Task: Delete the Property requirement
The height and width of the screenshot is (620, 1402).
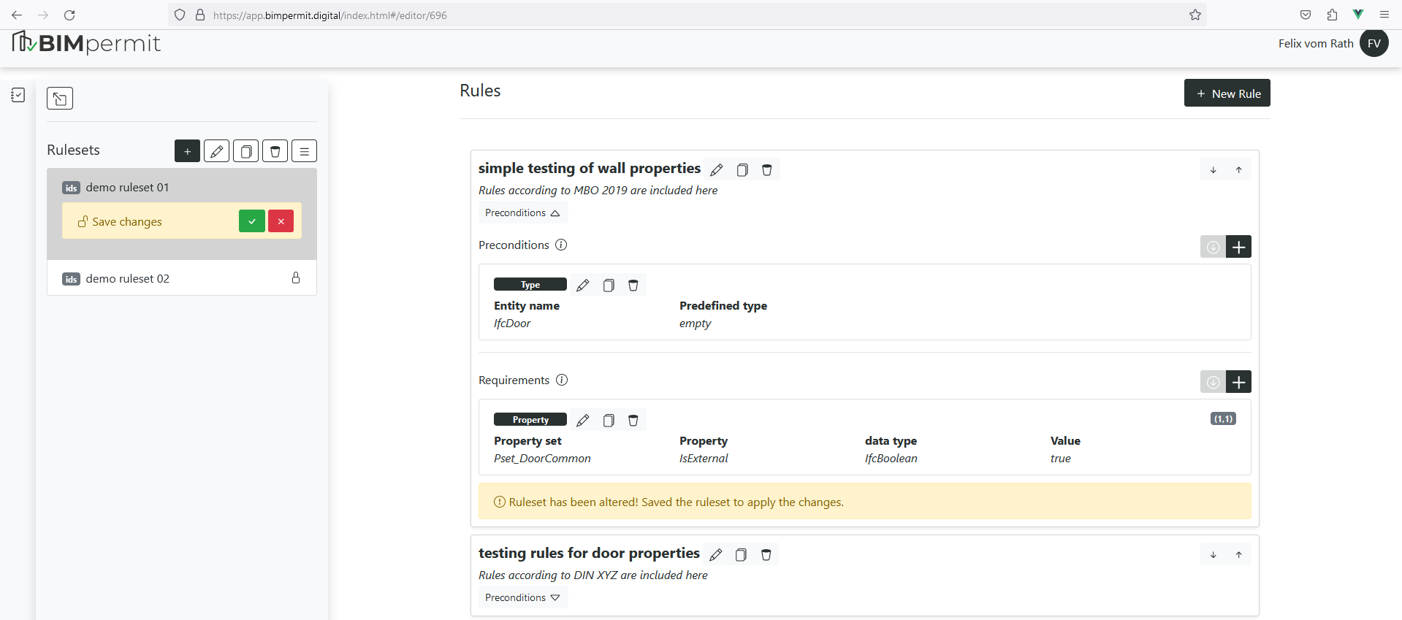Action: [x=633, y=420]
